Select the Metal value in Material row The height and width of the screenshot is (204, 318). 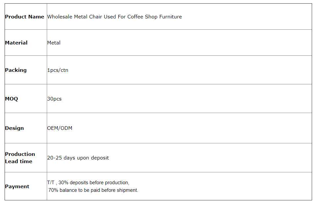coord(54,43)
